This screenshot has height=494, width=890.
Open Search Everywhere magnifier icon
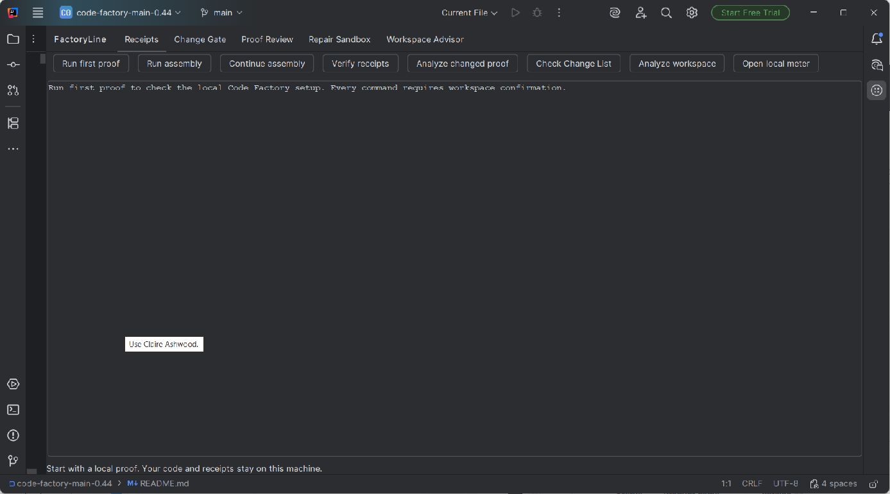[x=666, y=13]
